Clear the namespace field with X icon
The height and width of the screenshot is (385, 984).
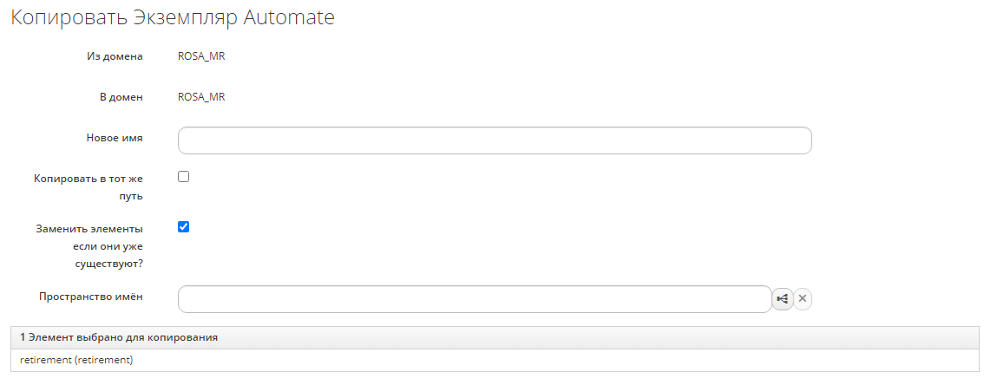coord(803,299)
